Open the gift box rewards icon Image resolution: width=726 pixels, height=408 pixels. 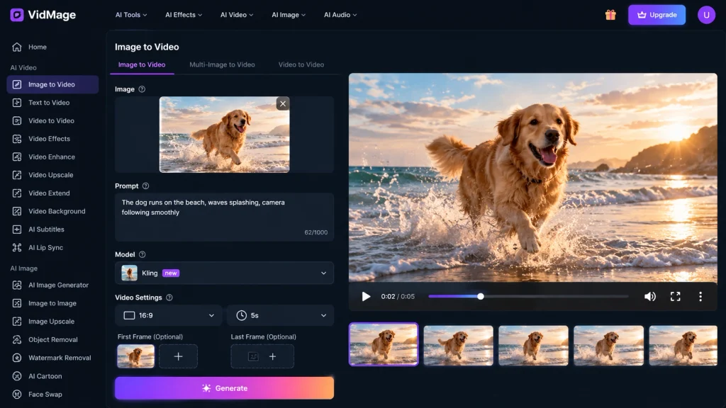pos(610,15)
